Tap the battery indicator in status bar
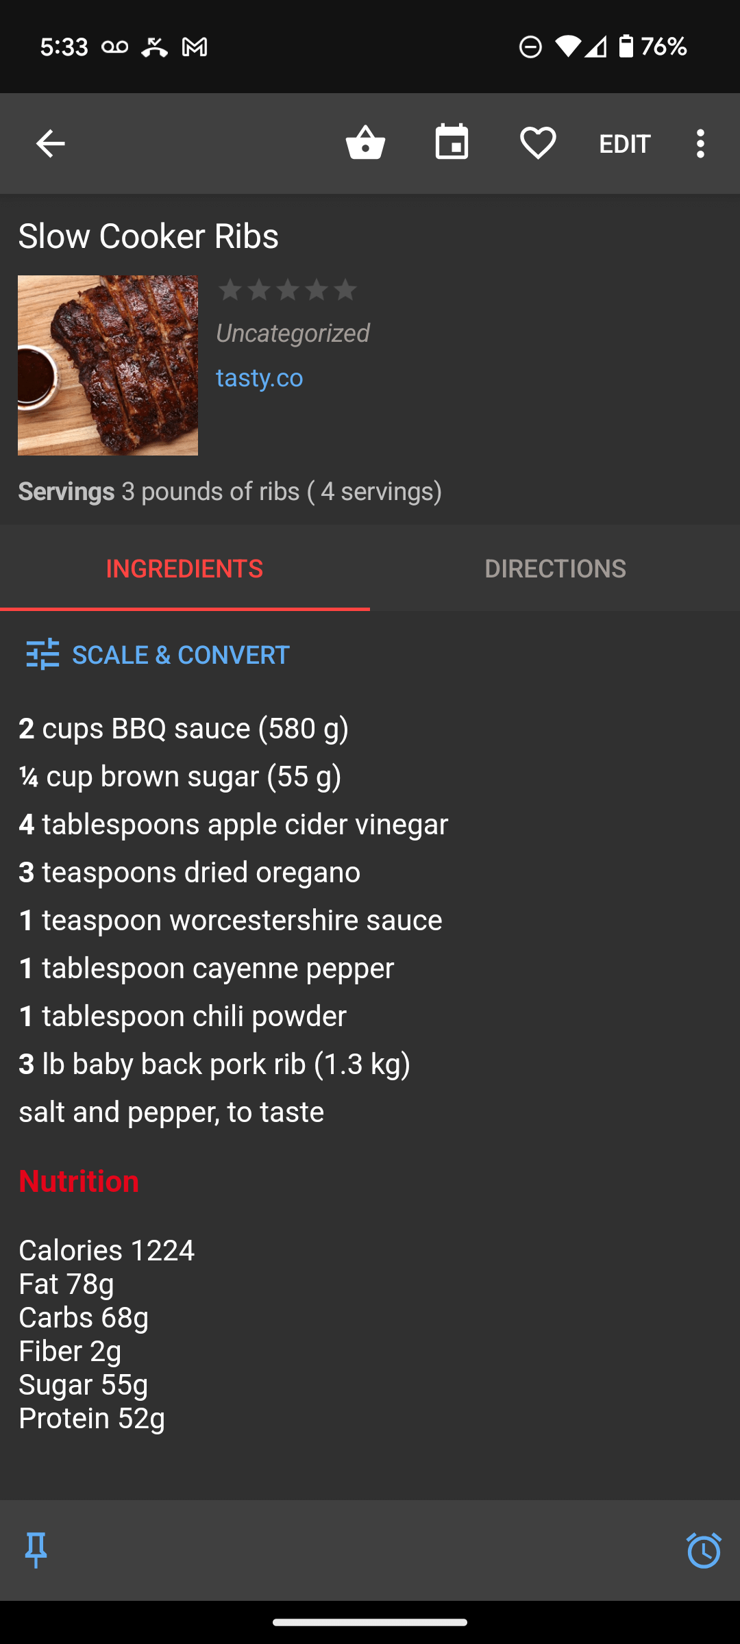This screenshot has width=740, height=1644. tap(626, 47)
